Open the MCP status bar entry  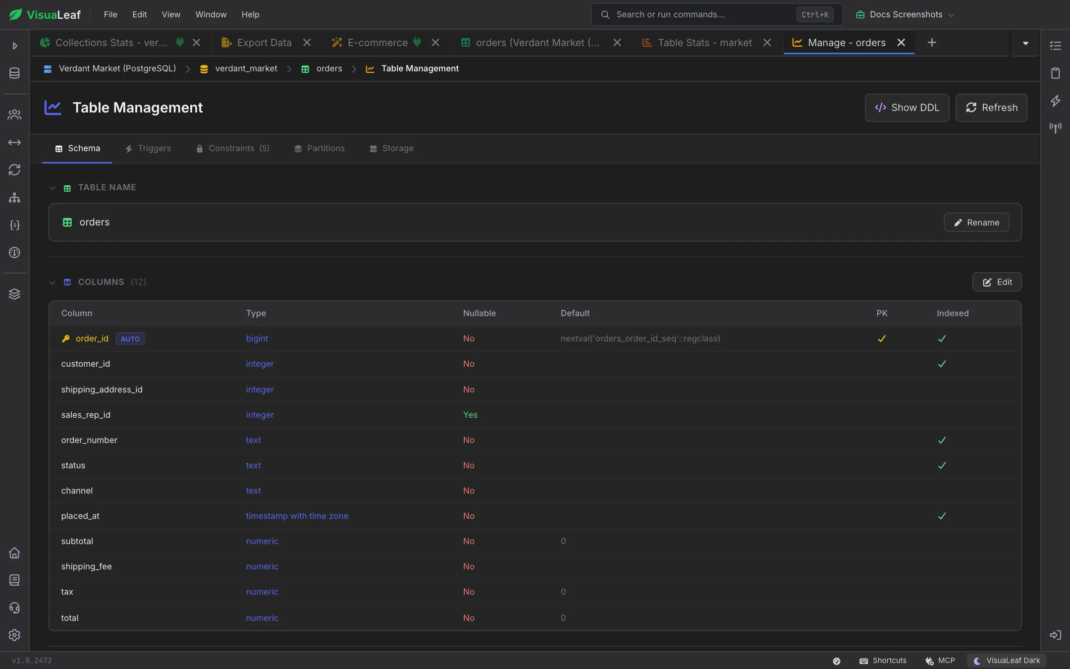[x=940, y=661]
